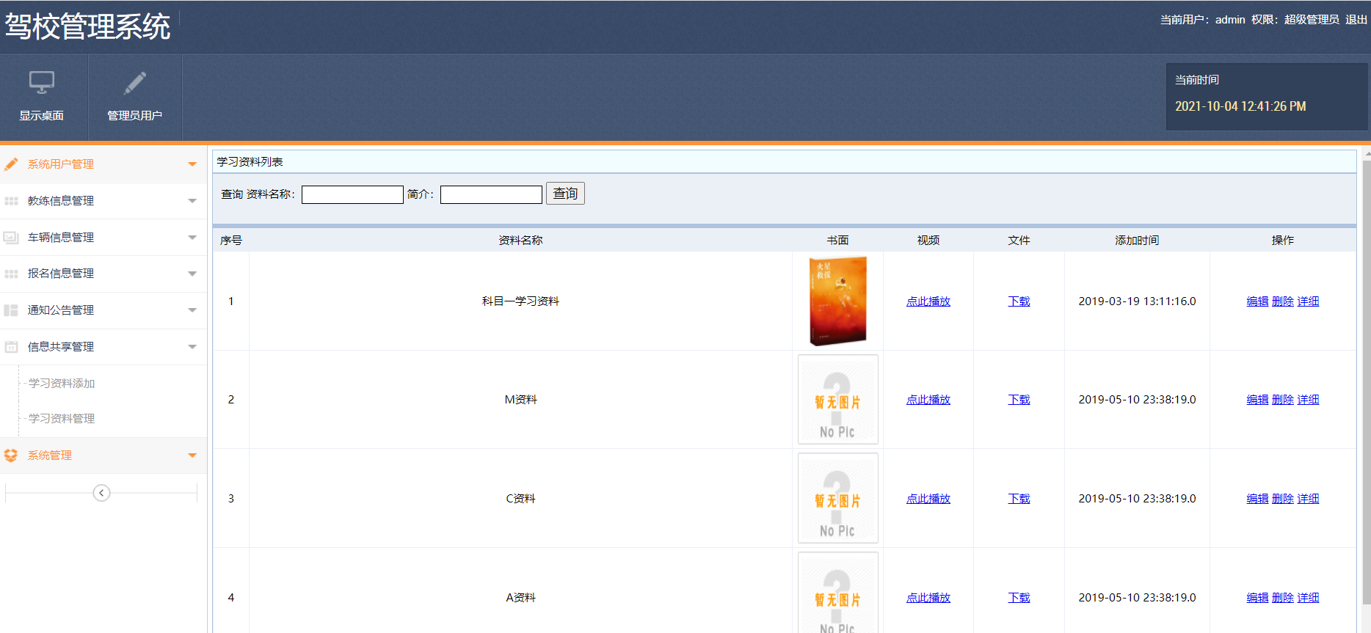Download the file for A资料
This screenshot has width=1371, height=633.
1019,598
